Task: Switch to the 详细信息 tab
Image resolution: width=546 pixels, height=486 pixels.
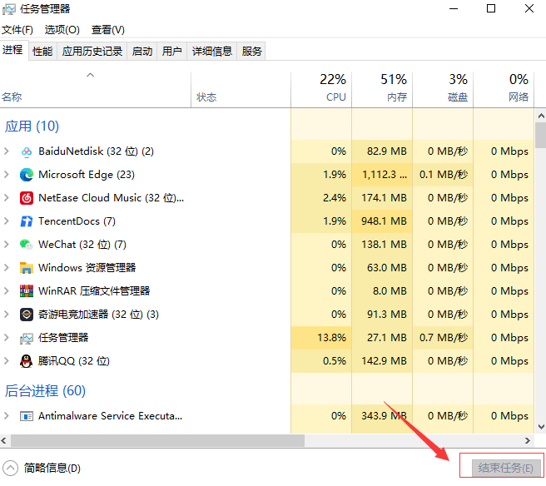Action: [x=212, y=52]
